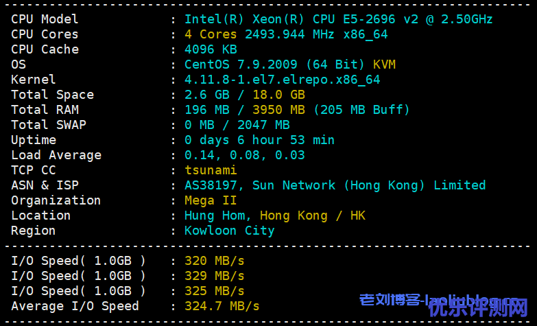Image resolution: width=537 pixels, height=326 pixels.
Task: Click the '0 days 6 hour 53 min' value
Action: pos(260,140)
